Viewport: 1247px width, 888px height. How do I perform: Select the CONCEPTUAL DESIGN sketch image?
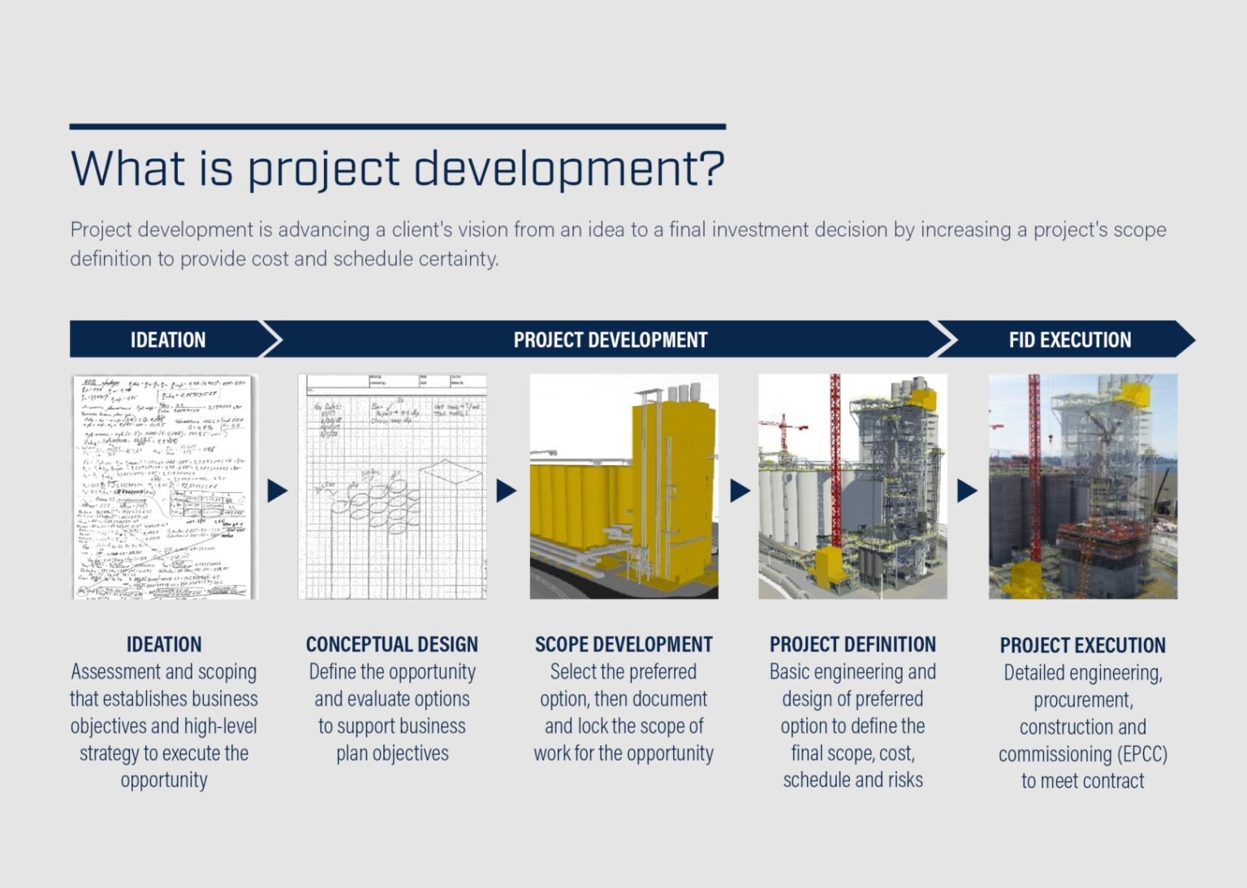(x=393, y=487)
